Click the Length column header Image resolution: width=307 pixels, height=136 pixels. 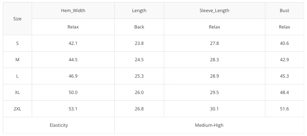[139, 11]
